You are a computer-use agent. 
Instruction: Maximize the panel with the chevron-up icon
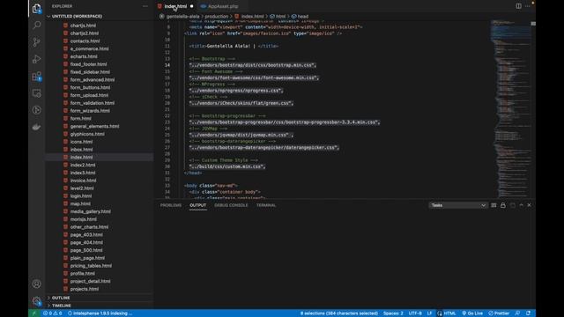(521, 205)
